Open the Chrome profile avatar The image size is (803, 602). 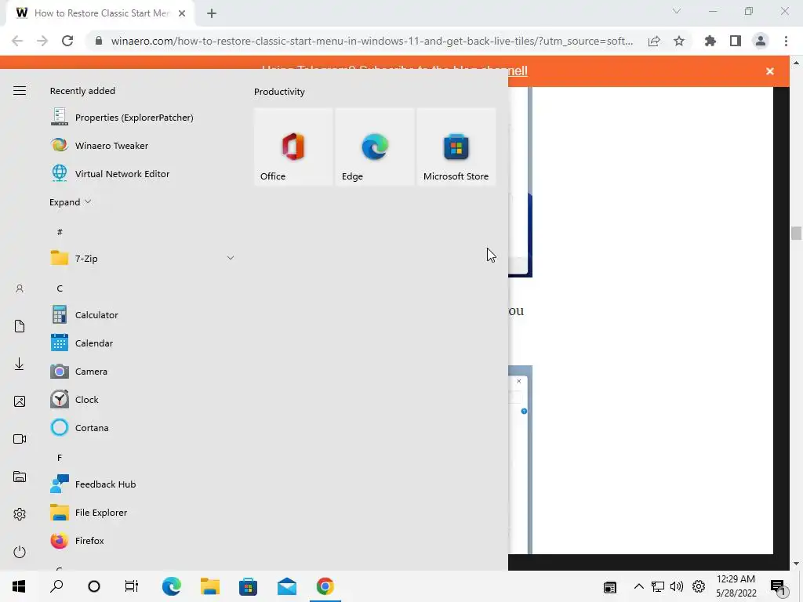(761, 41)
